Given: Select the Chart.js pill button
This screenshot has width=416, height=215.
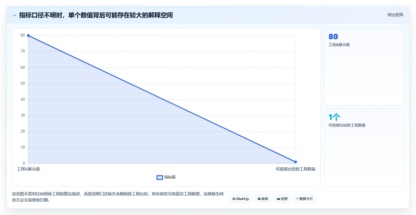Looking at the screenshot, I should tap(241, 199).
